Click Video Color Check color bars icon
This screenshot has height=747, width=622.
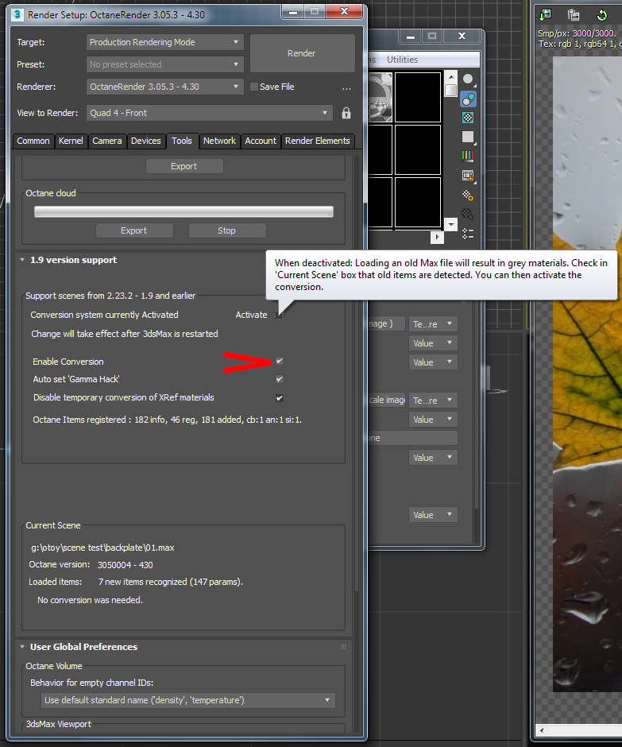pos(468,156)
